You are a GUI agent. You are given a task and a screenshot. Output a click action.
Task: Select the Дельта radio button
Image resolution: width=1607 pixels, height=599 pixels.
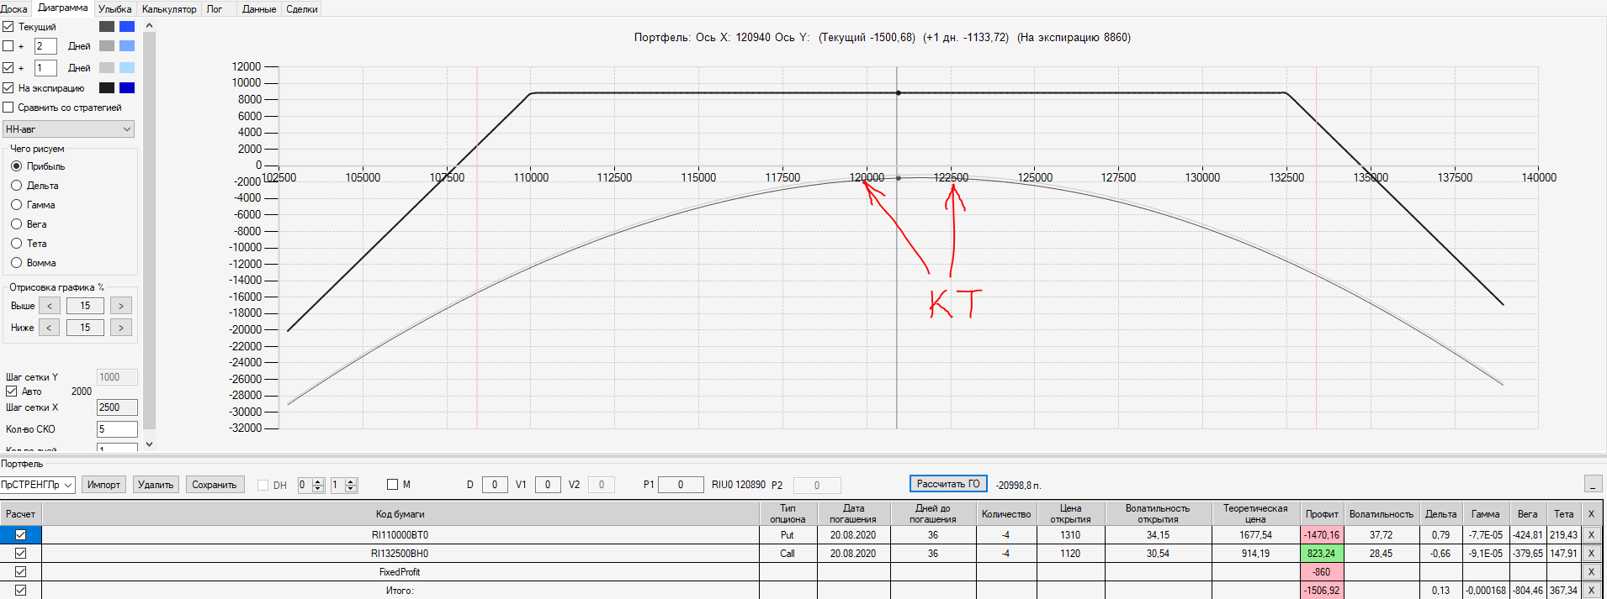[16, 186]
